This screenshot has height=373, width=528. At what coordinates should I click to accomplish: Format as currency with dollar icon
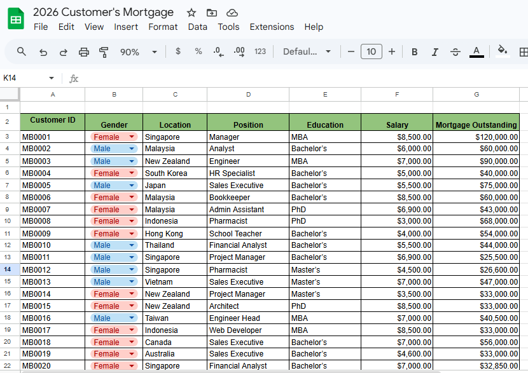(x=178, y=51)
